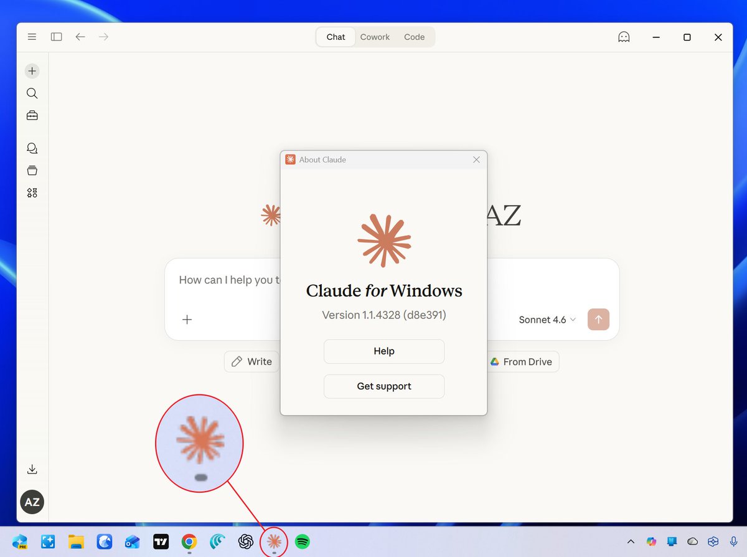Go forward with the right arrow
This screenshot has width=747, height=557.
click(x=103, y=37)
